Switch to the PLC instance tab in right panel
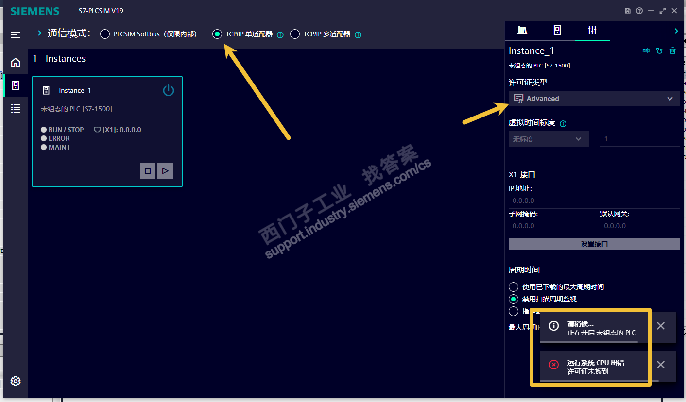Screen dimensions: 686x402 [557, 30]
